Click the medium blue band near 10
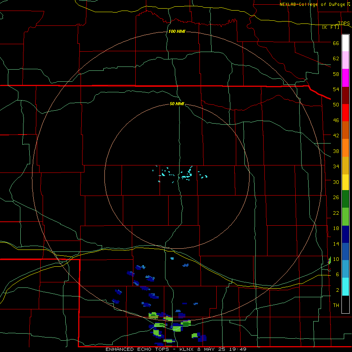The height and width of the screenshot is (352, 352). coord(345,251)
